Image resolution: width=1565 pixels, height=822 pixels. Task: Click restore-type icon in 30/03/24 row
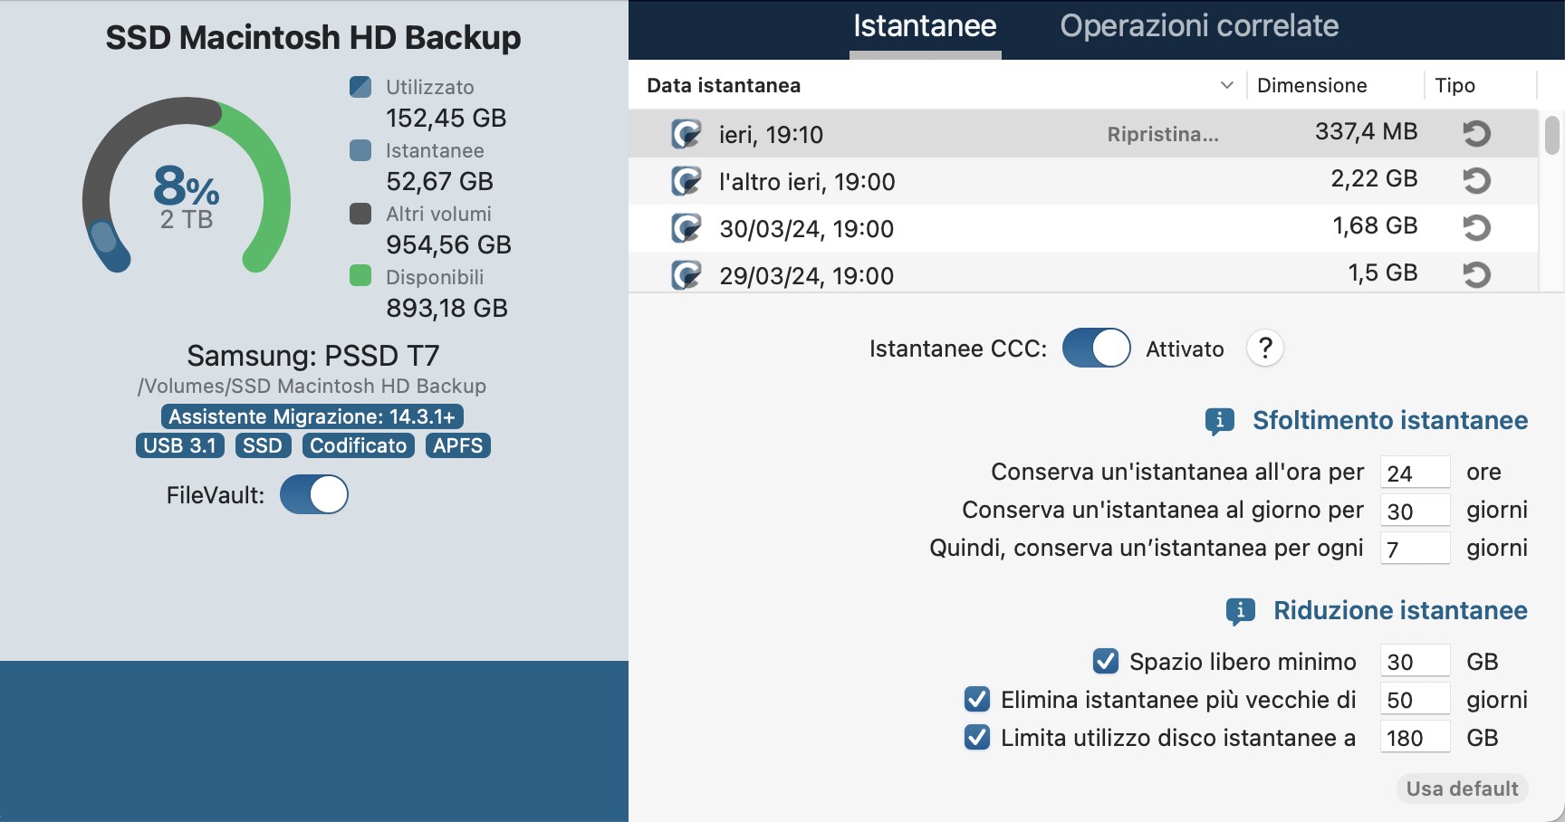pos(1476,228)
